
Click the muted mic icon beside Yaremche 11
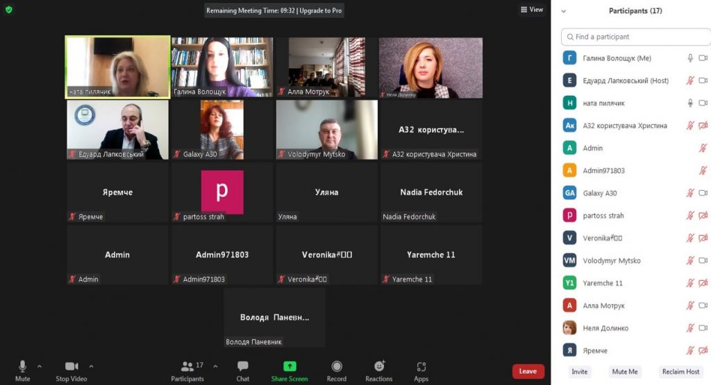[690, 283]
